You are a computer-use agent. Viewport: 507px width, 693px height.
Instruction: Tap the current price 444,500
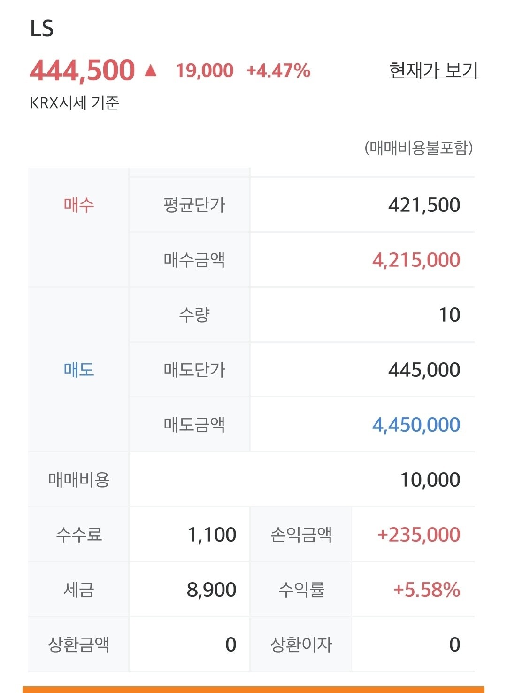coord(83,70)
